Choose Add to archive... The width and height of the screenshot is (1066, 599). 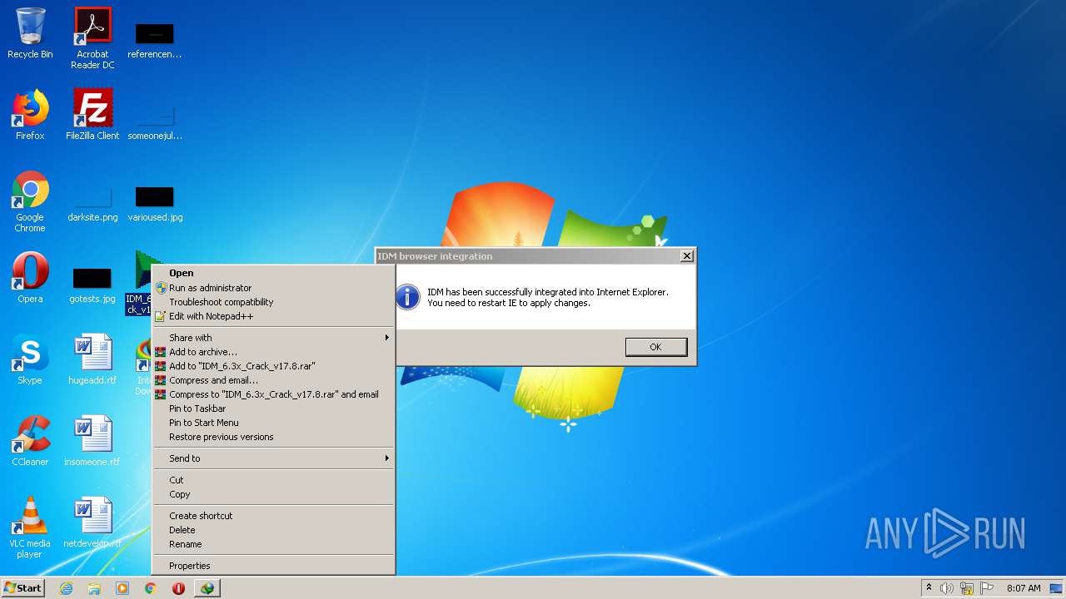(x=273, y=352)
